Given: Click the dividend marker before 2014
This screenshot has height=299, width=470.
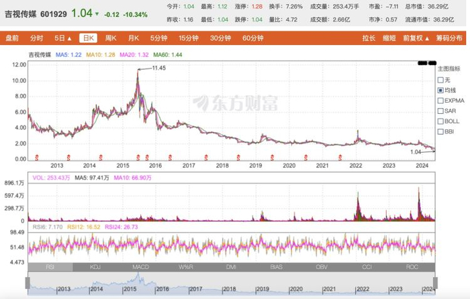Looking at the screenshot, I should coord(68,158).
